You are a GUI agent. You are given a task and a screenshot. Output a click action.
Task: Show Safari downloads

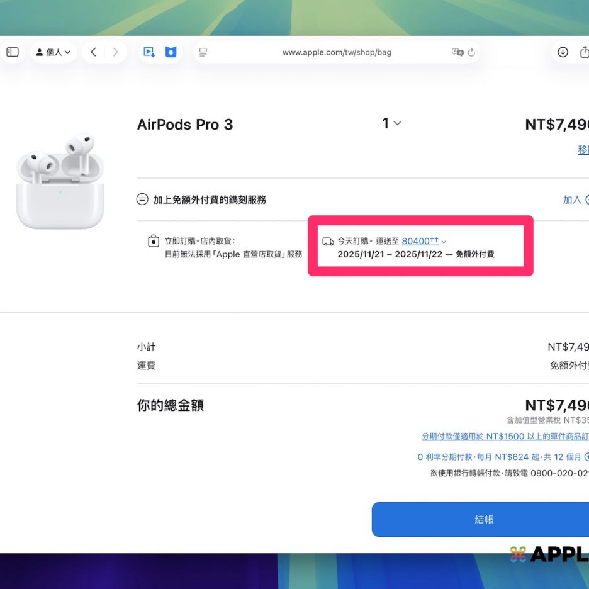[x=563, y=52]
